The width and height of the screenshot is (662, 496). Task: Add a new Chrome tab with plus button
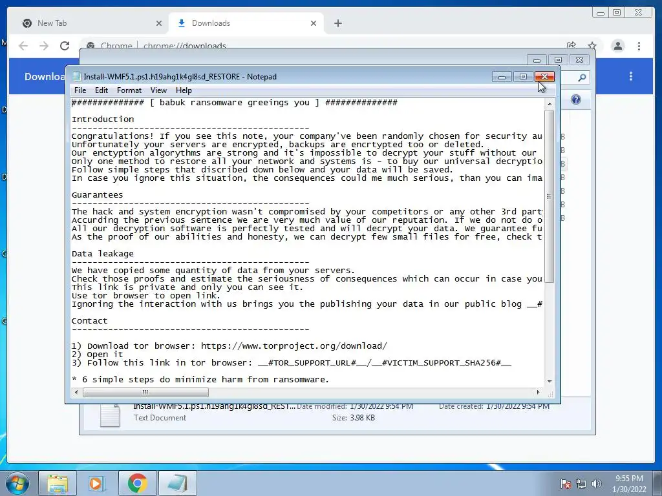click(337, 23)
